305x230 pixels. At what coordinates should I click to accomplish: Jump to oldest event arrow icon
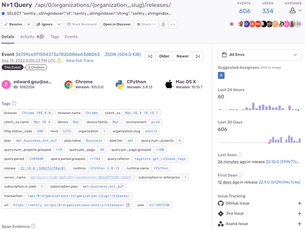coord(150,56)
